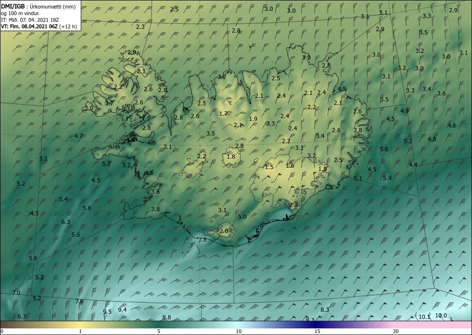
Task: Click the 'DMI/IGB : Úrkomumætti (mm)' title text
Action: (38, 7)
